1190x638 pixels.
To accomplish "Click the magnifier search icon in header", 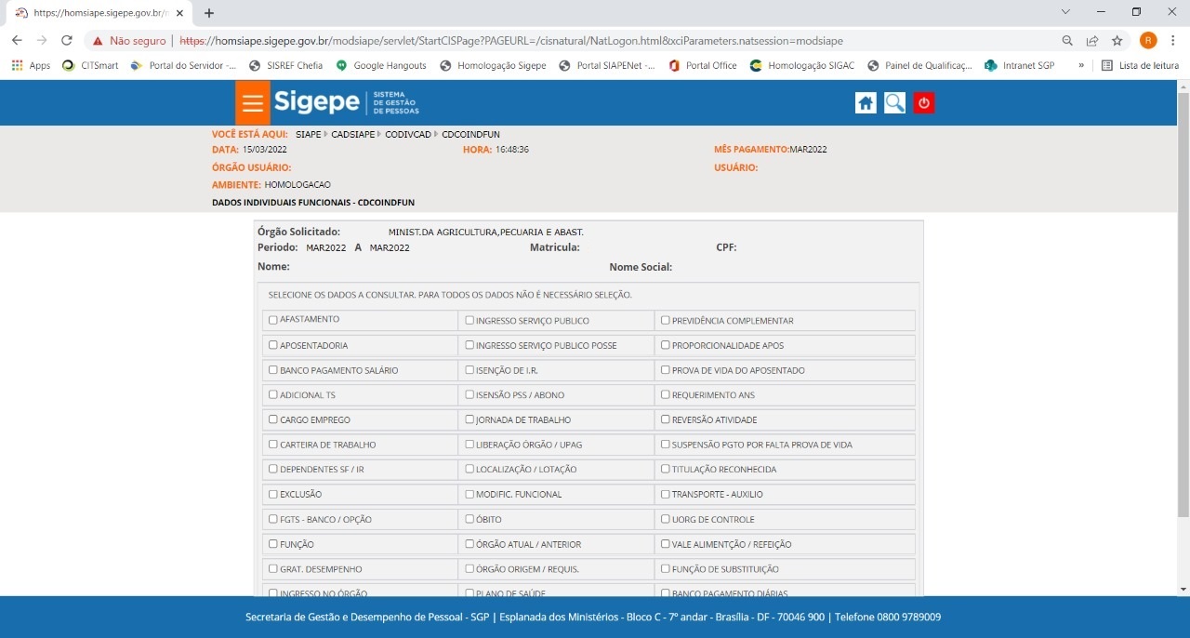I will [894, 103].
